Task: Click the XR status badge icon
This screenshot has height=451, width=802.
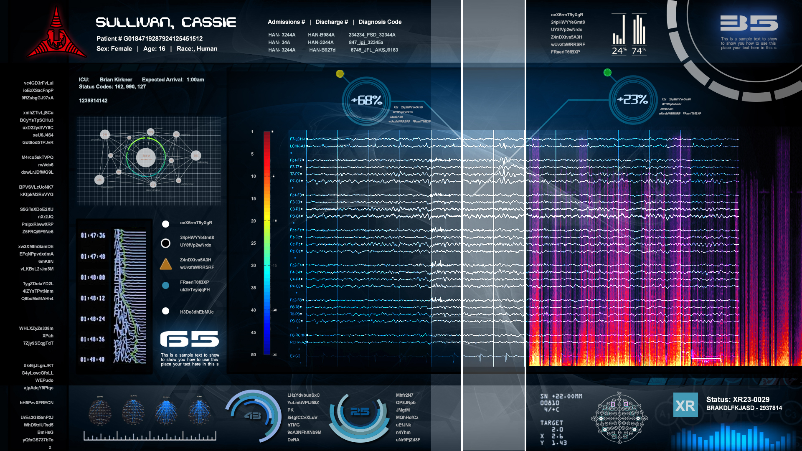Action: coord(685,405)
